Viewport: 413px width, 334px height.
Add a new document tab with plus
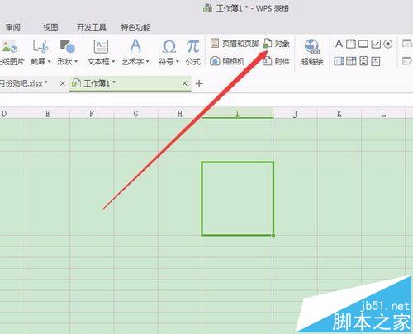pyautogui.click(x=199, y=83)
